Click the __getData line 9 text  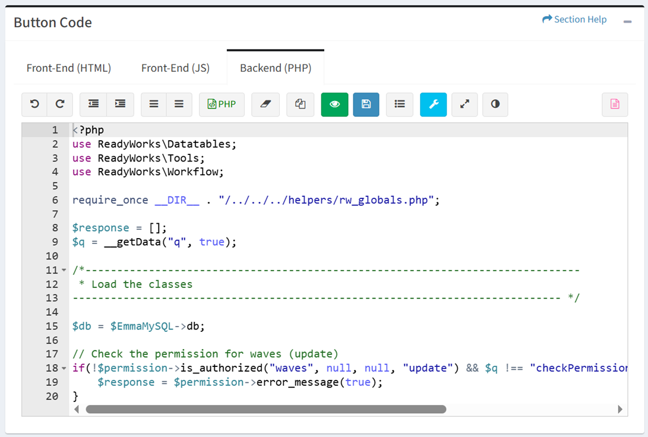point(154,242)
